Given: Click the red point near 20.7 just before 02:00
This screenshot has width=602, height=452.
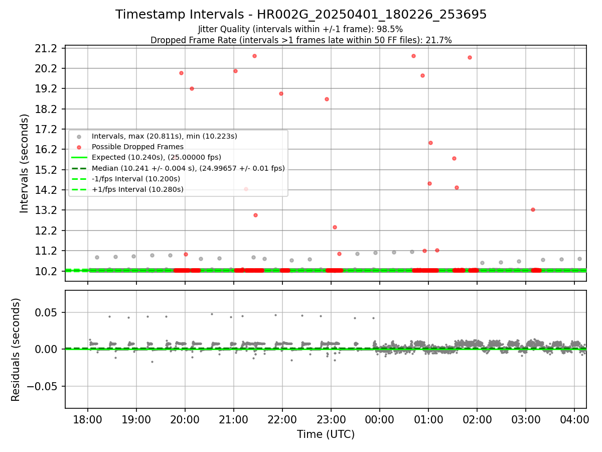Looking at the screenshot, I should [x=470, y=57].
